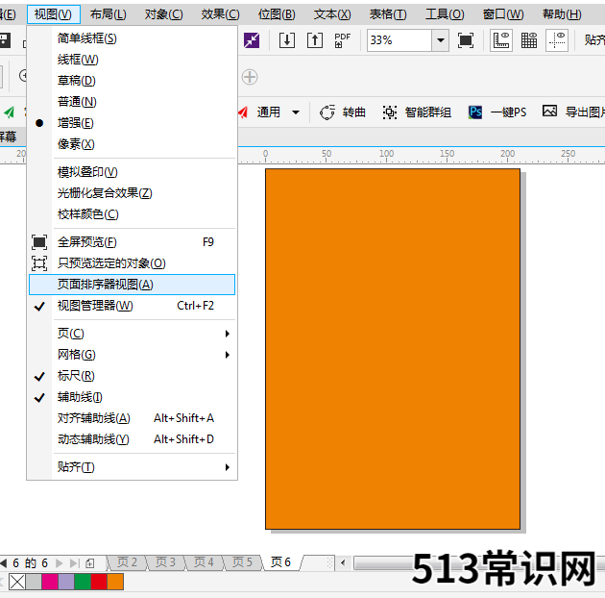Image resolution: width=605 pixels, height=598 pixels.
Task: Click the purple launcher icon in toolbar
Action: click(252, 40)
